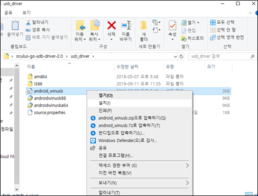Viewport: 258px width, 196px height.
Task: Choose Print (인쇄) in the context menu
Action: click(x=140, y=111)
